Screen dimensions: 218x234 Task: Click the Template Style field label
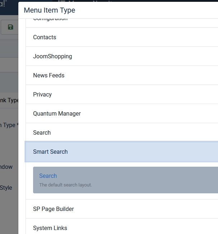pos(6,188)
